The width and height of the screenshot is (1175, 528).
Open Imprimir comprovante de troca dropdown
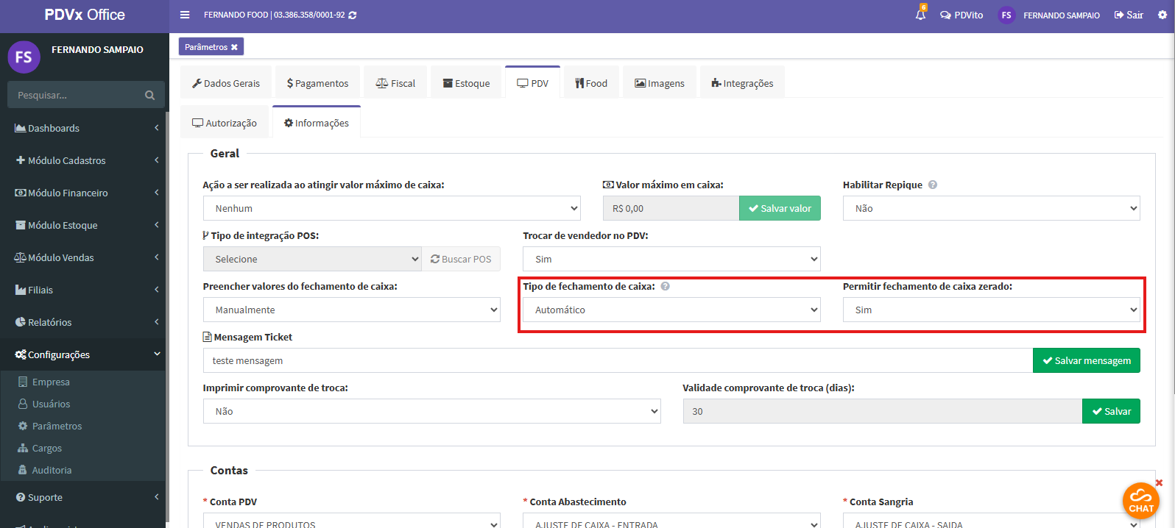coord(432,411)
